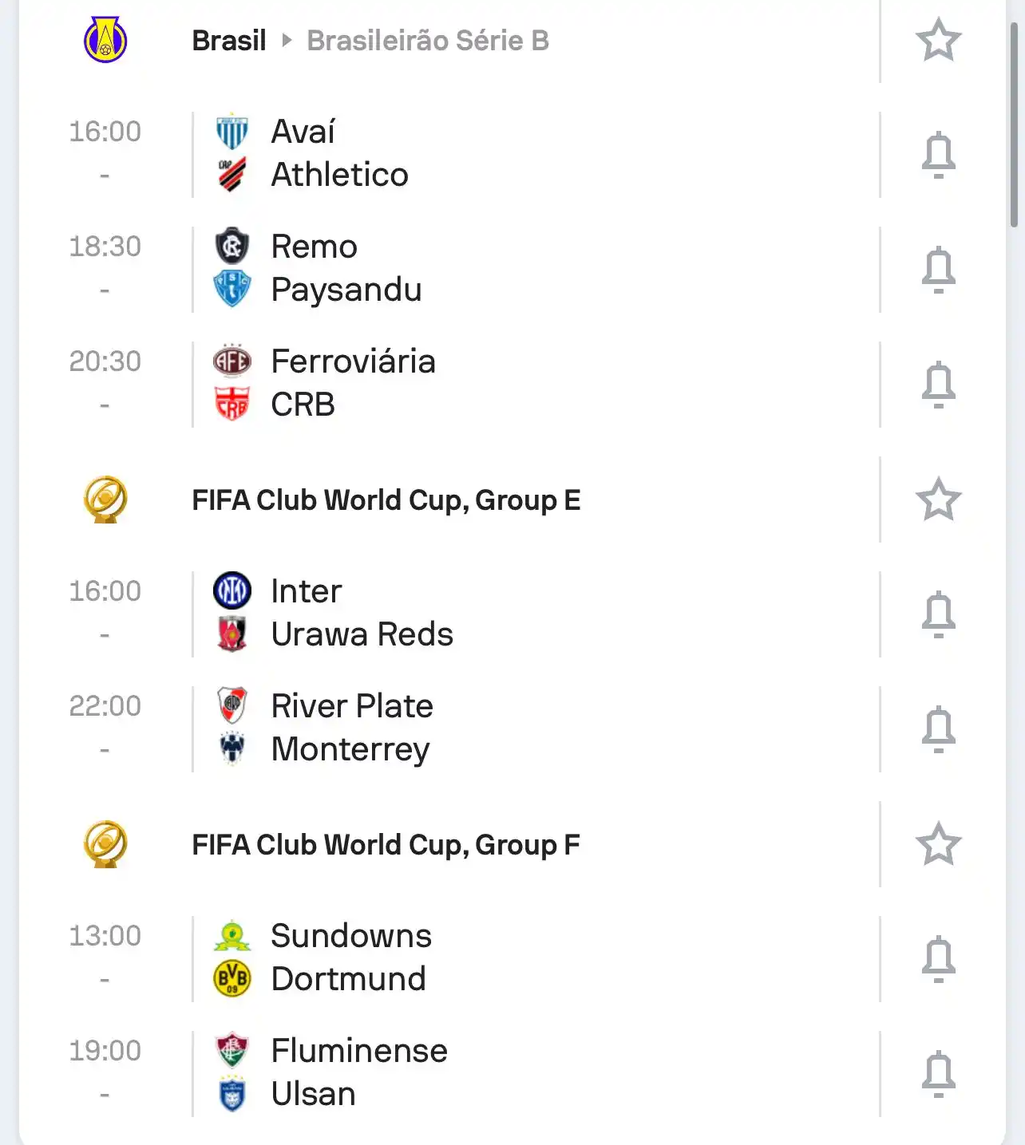Enable bell notification for Avaí vs Athletico
The width and height of the screenshot is (1025, 1145).
938,155
